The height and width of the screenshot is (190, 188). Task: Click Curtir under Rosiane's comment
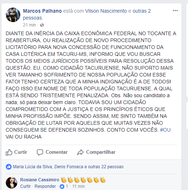(25, 186)
